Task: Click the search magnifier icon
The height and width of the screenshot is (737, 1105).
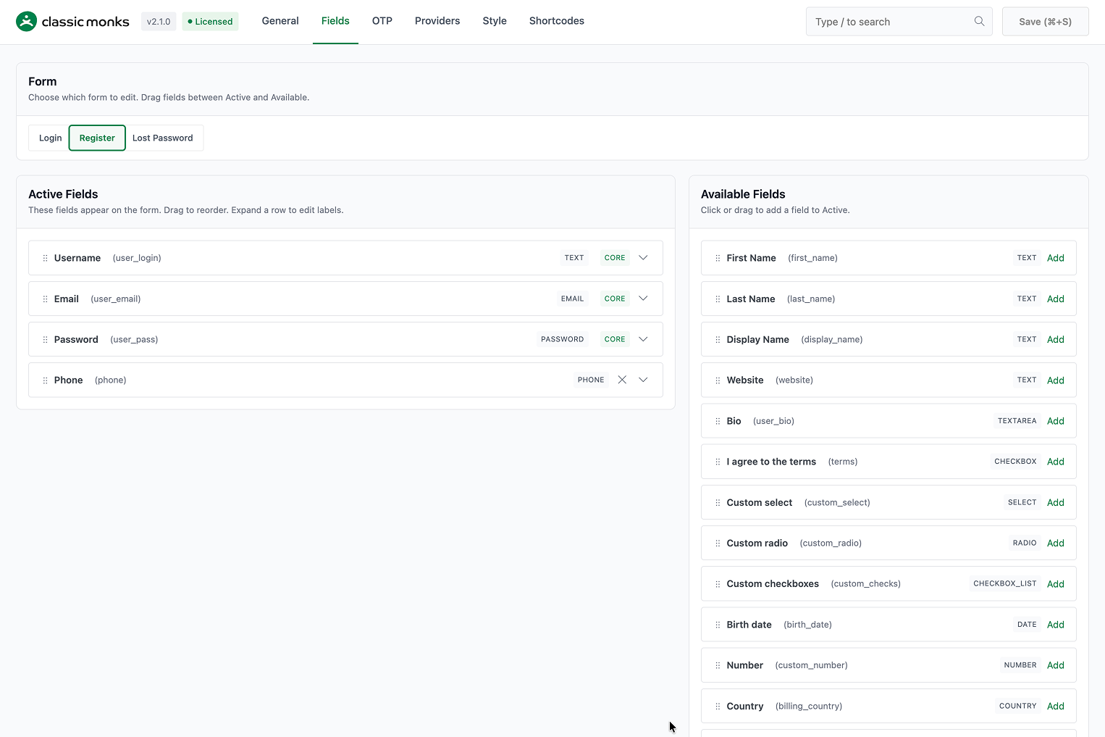Action: tap(979, 21)
